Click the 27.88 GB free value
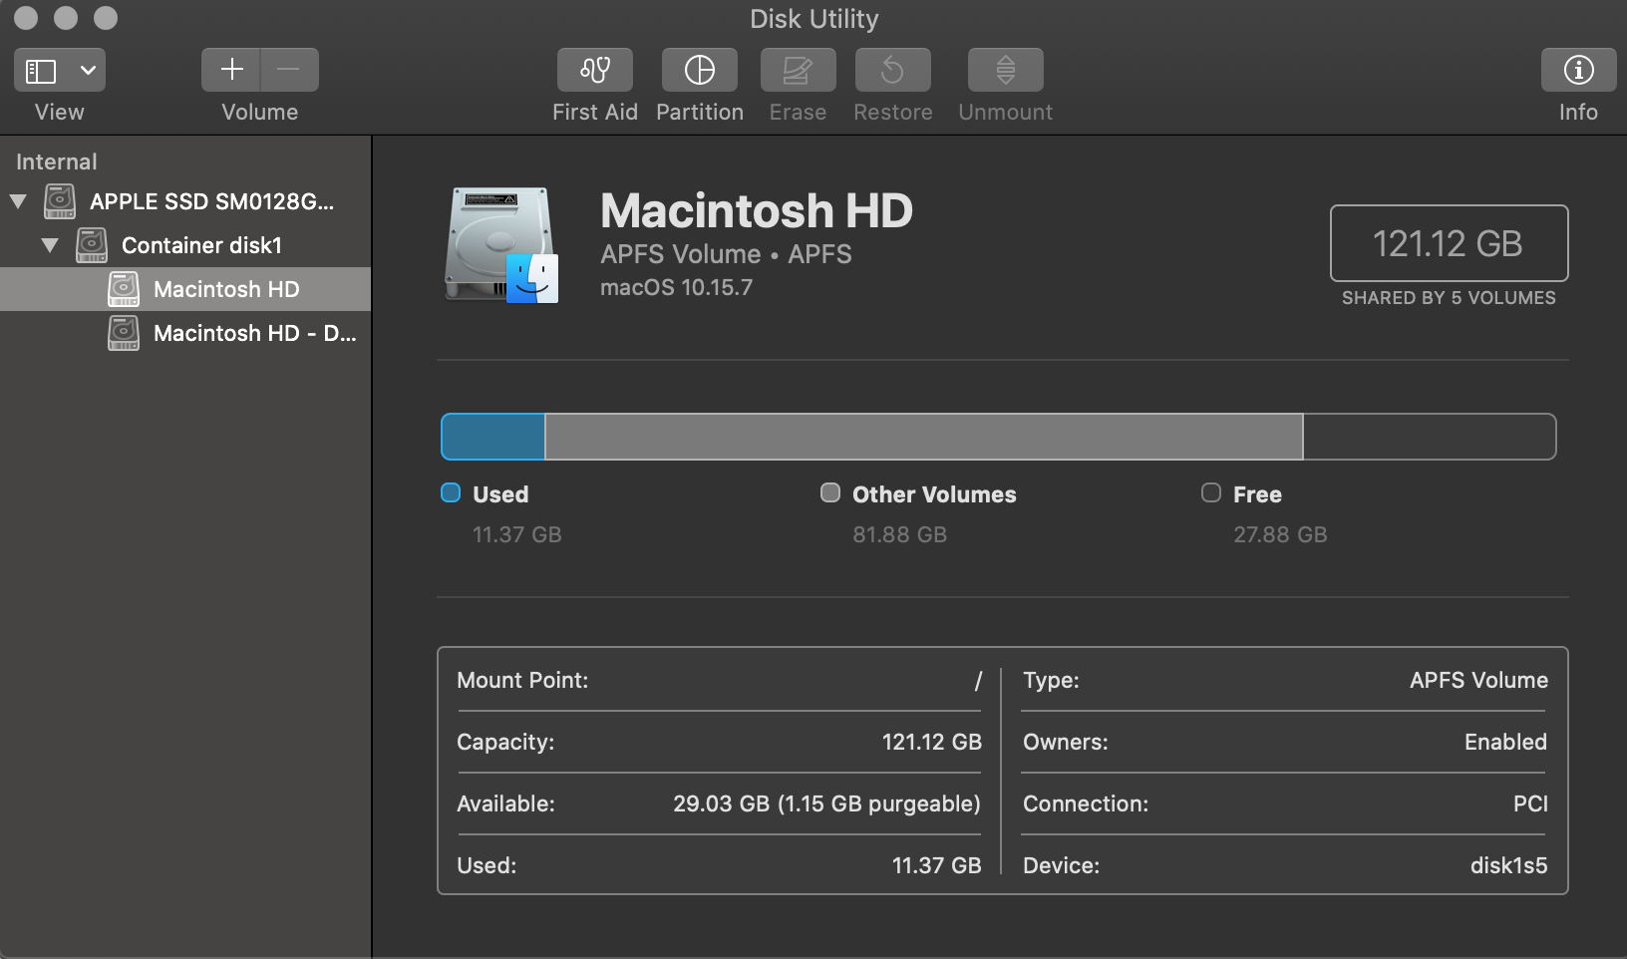The width and height of the screenshot is (1627, 959). pyautogui.click(x=1280, y=534)
